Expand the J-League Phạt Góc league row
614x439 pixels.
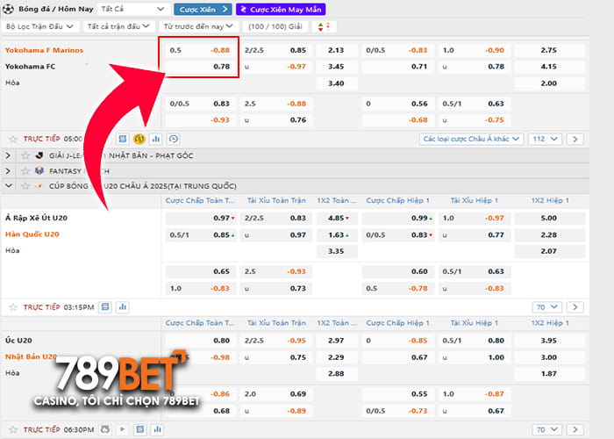coord(8,155)
